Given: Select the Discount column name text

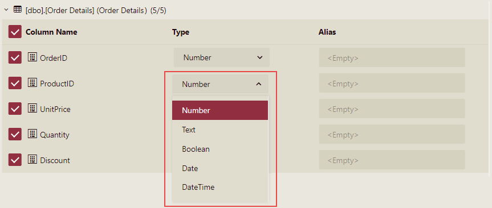Looking at the screenshot, I should (55, 160).
